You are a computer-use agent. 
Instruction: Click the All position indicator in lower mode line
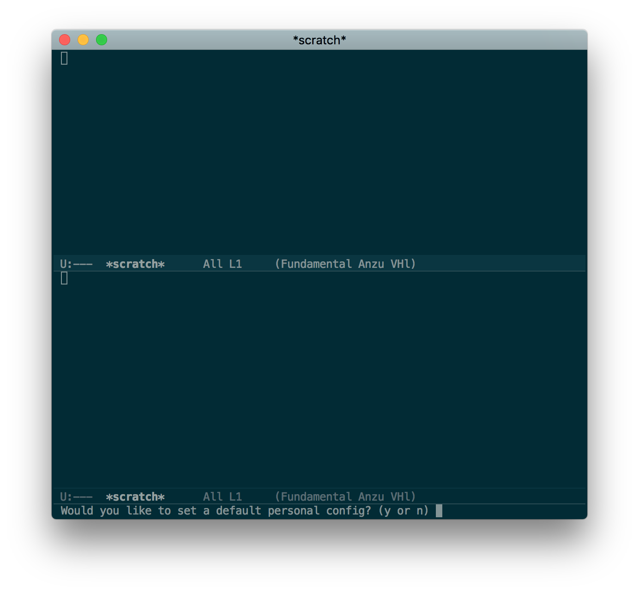coord(213,497)
